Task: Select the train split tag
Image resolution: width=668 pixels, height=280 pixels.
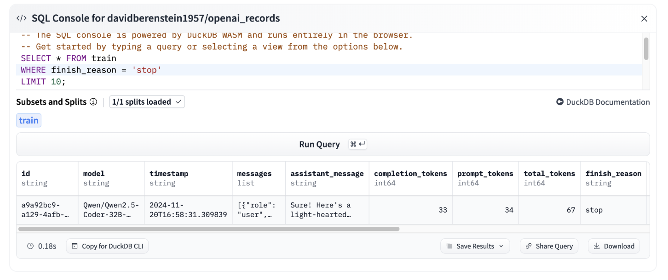Action: 29,121
